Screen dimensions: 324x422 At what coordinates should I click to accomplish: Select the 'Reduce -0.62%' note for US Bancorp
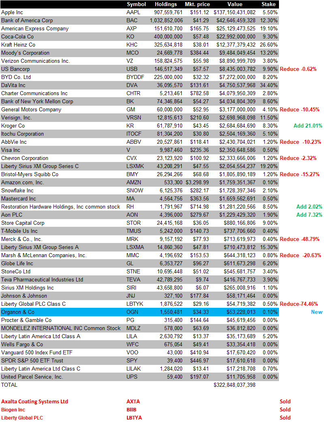coord(298,69)
